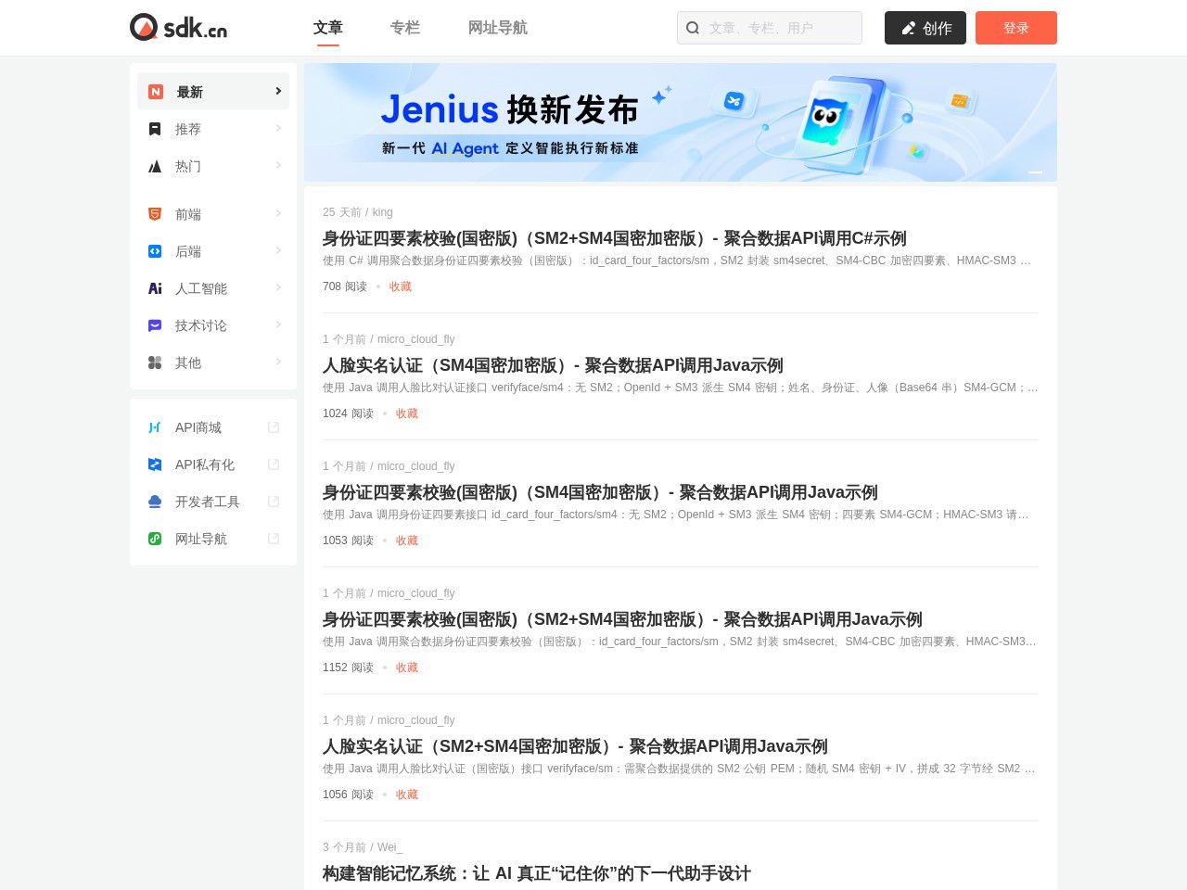The width and height of the screenshot is (1187, 890).
Task: Click the 登录 button
Action: click(1016, 28)
